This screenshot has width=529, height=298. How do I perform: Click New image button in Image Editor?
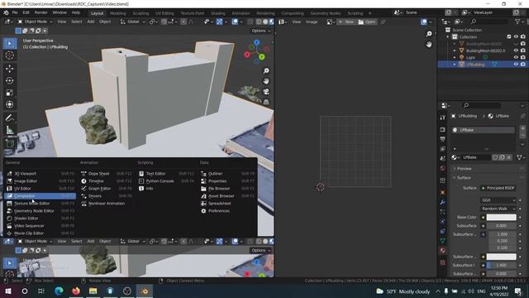[x=346, y=22]
